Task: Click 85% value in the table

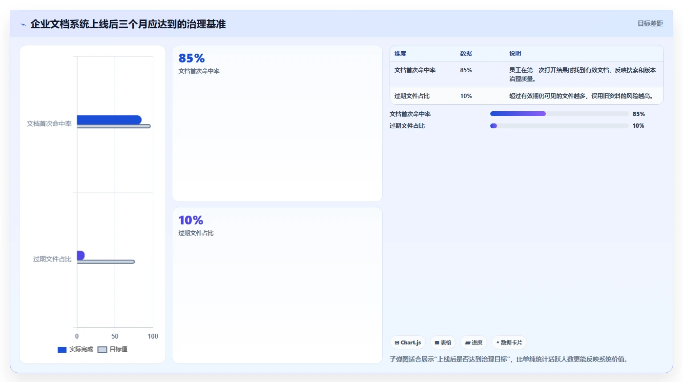Action: 466,70
